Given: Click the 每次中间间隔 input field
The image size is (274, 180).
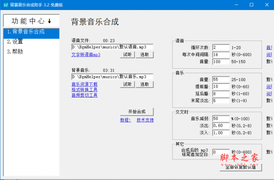Looking at the screenshot, I should [x=221, y=55].
